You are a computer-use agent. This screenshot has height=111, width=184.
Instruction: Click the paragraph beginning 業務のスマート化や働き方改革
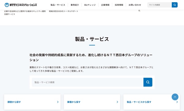pyautogui.click(x=91, y=69)
